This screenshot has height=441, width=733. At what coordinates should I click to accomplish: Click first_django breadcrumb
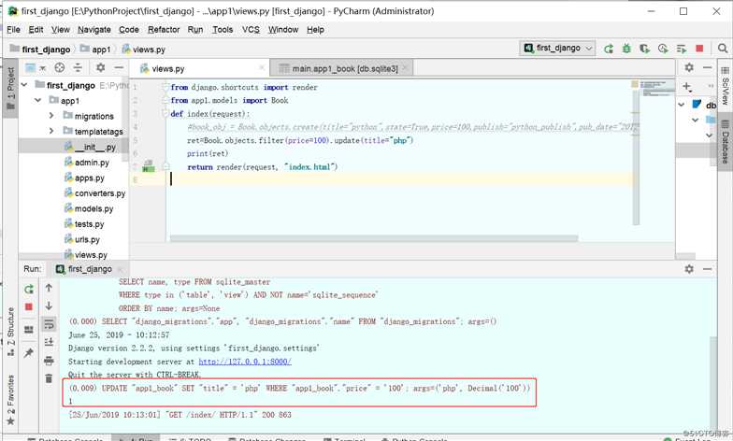[x=40, y=49]
